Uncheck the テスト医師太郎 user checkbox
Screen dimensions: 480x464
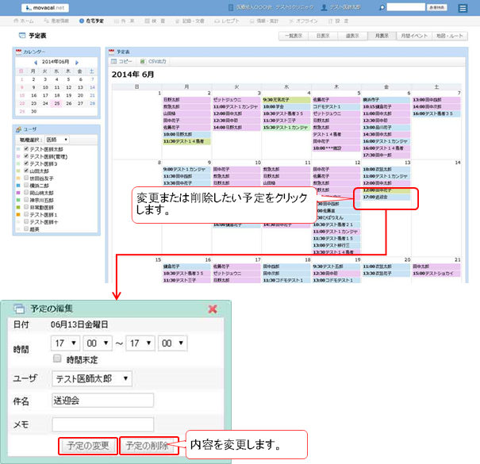click(x=27, y=148)
